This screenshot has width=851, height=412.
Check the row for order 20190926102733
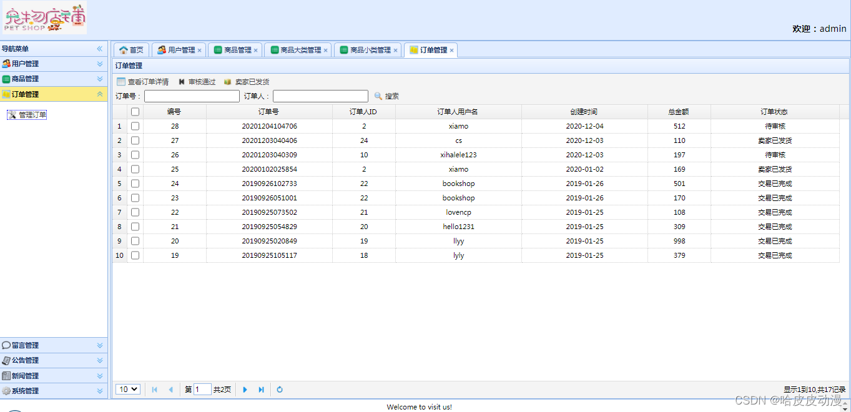[x=135, y=184]
